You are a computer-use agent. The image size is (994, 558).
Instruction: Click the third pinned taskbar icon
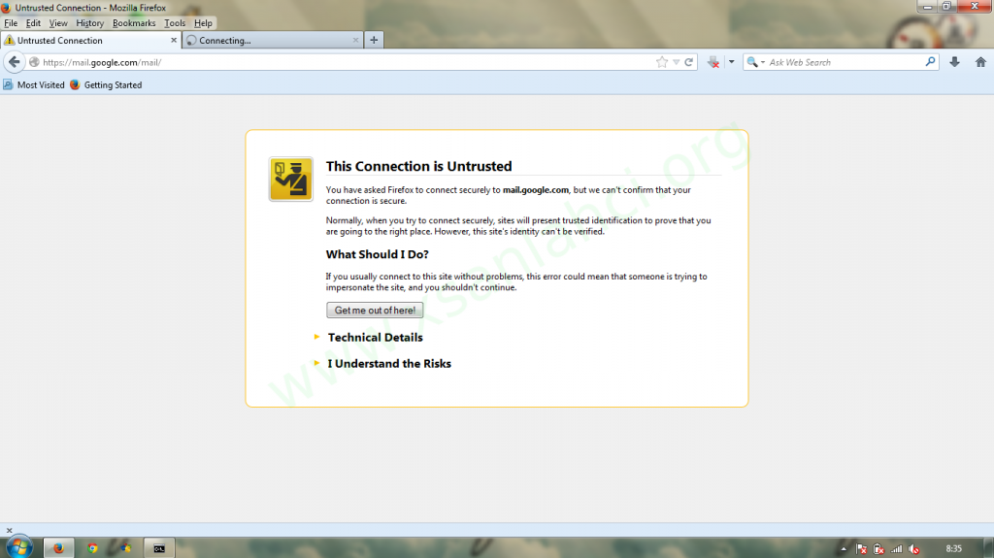point(125,548)
